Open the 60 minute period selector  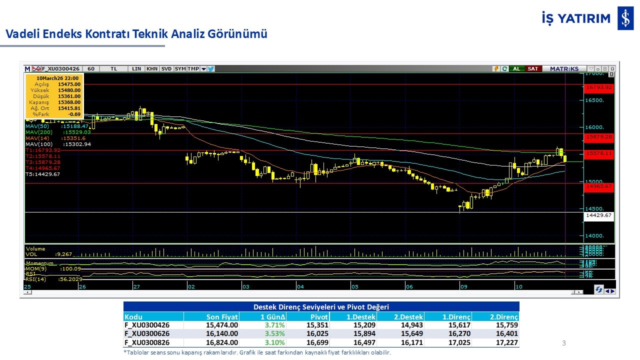(x=90, y=69)
